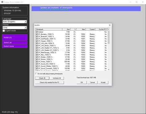Select the DP_LAN_Others_15092.7z row name

pos(47,46)
